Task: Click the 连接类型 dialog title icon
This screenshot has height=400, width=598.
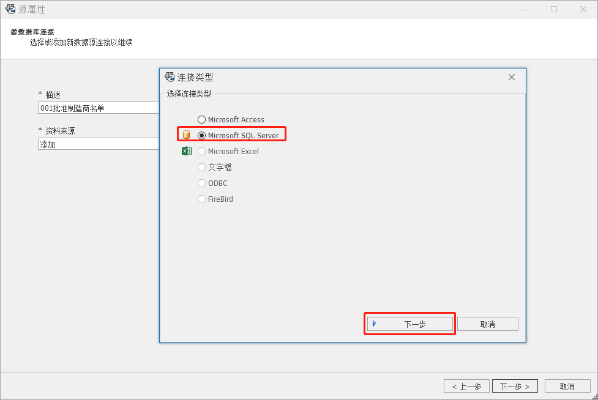Action: 170,77
